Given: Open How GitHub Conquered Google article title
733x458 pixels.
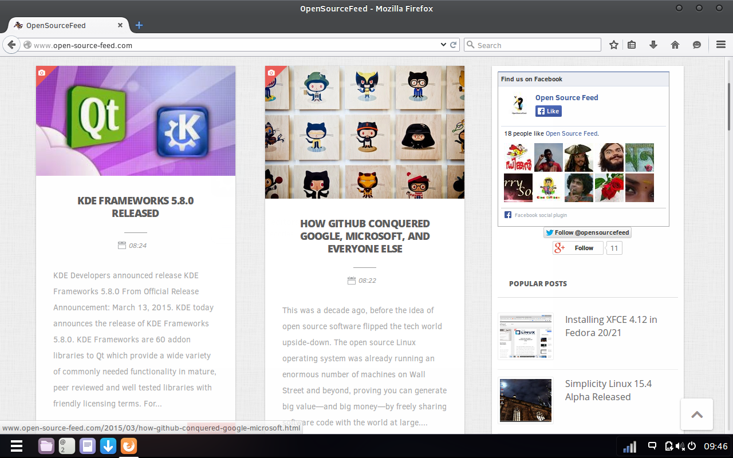Looking at the screenshot, I should [x=365, y=236].
